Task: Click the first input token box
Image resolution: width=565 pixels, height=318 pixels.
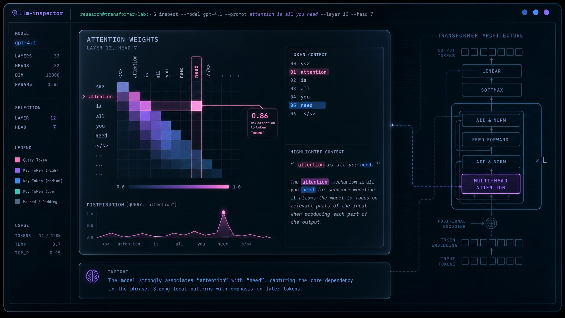Action: coord(465,261)
